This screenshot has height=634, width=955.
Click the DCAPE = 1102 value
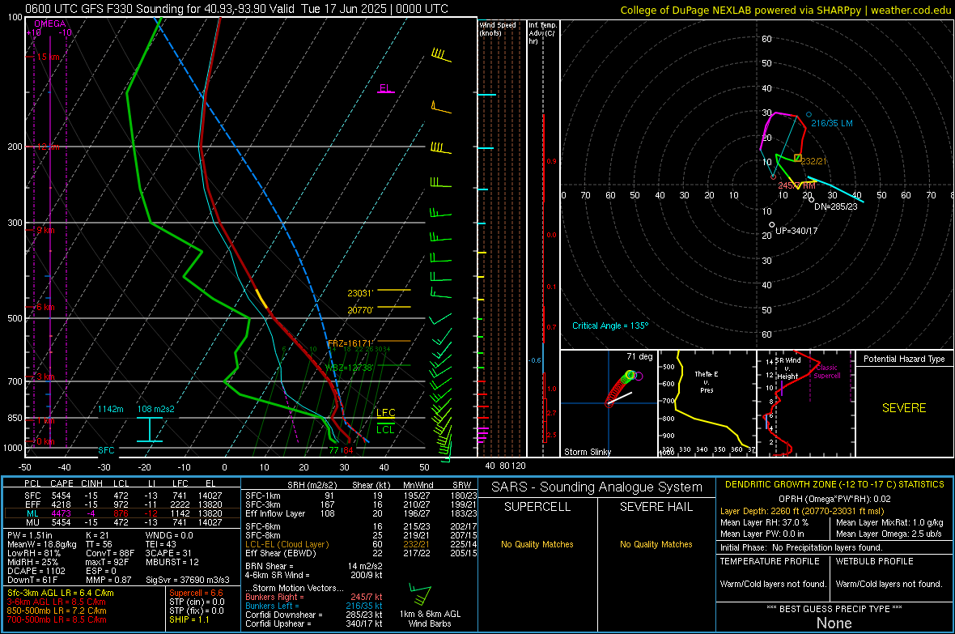click(36, 571)
